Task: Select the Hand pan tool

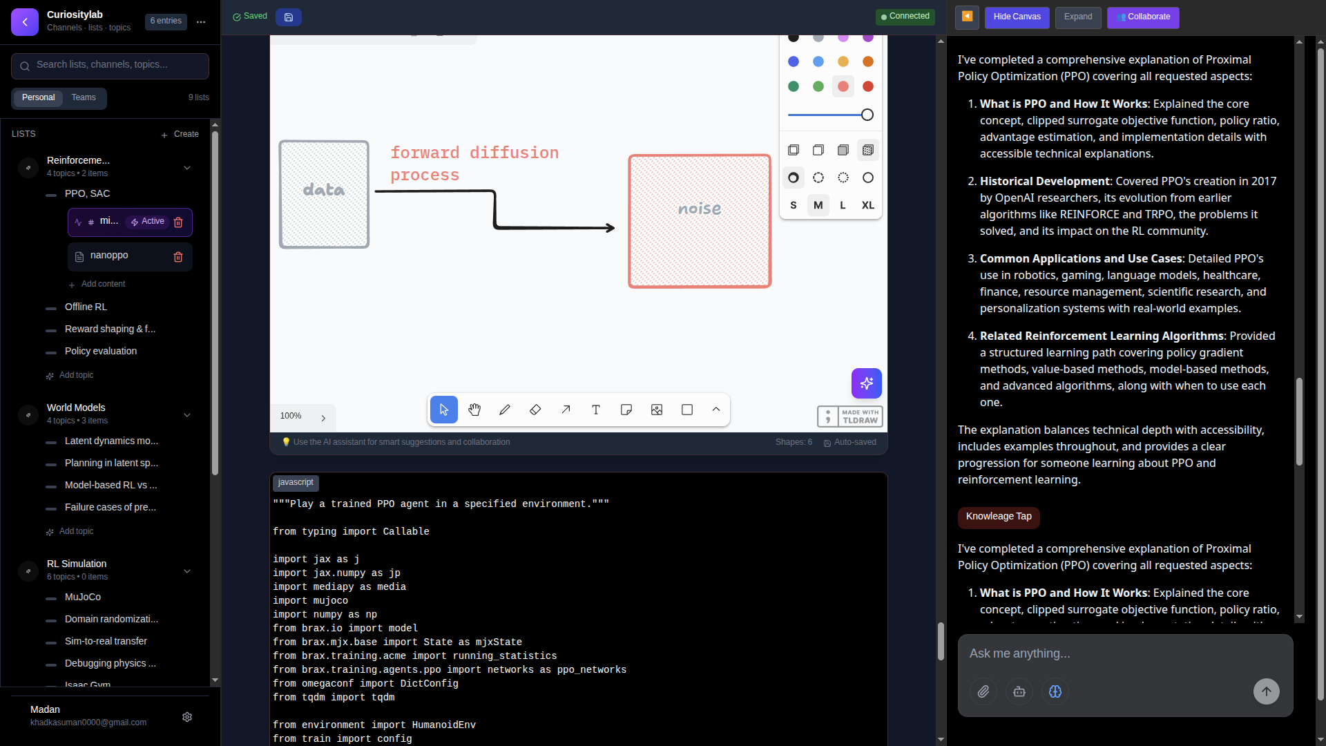Action: coord(474,410)
